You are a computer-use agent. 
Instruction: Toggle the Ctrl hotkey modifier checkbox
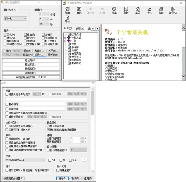tap(50, 160)
